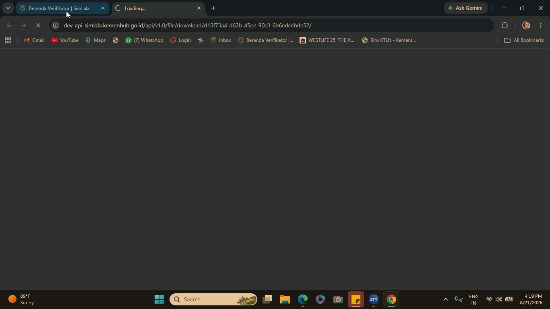Open the Extensions puzzle icon

pos(505,25)
